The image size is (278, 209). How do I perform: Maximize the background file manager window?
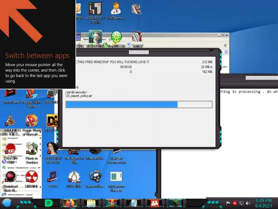[x=223, y=35]
